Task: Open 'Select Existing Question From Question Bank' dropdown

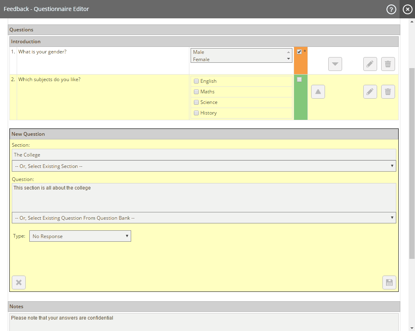Action: (204, 218)
